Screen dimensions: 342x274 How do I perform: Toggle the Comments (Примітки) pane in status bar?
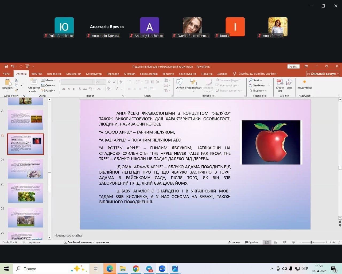coord(251,242)
